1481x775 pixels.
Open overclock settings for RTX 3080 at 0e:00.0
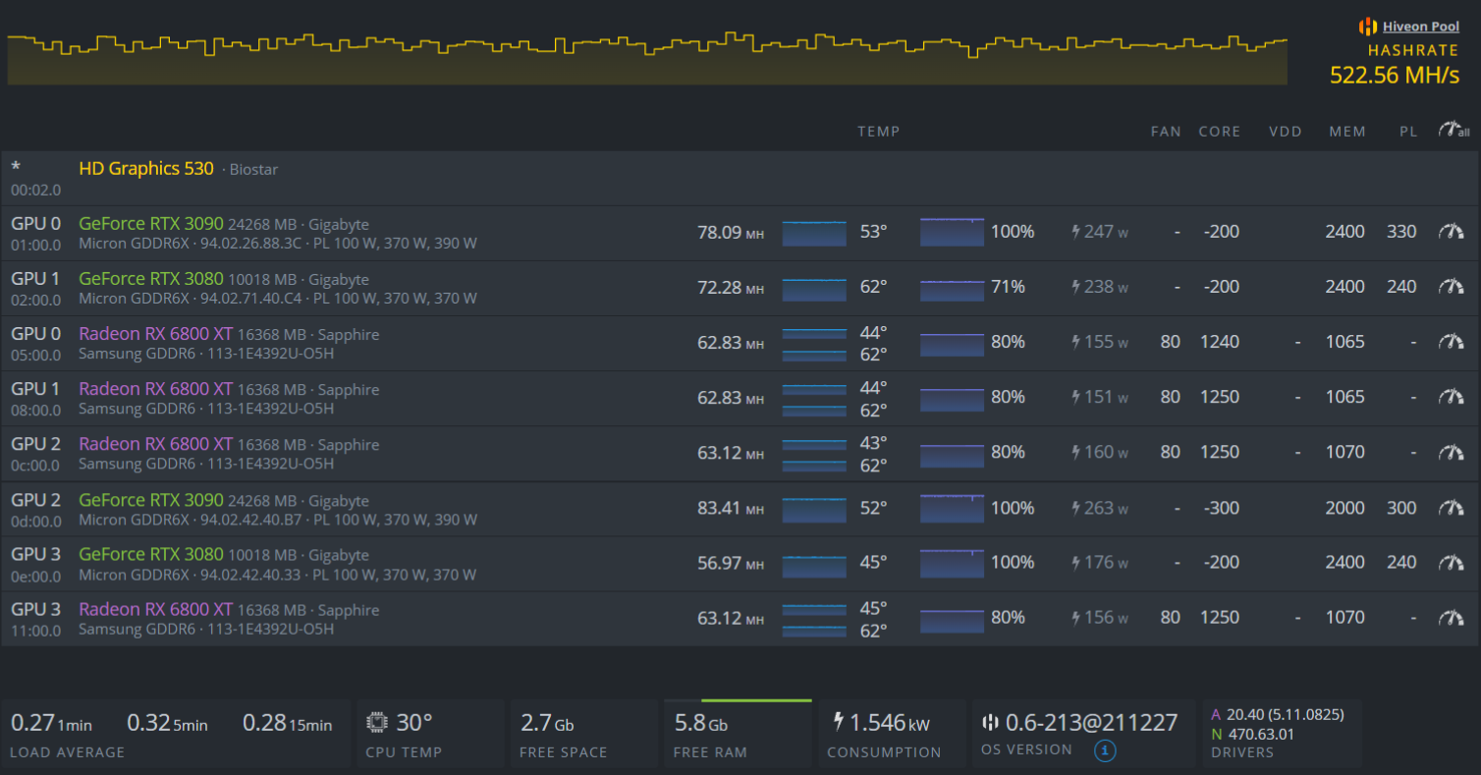coord(1451,563)
